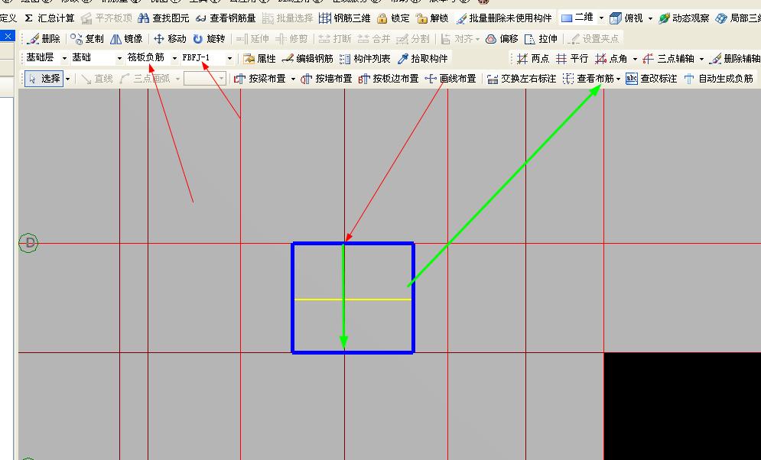Click 镜像 mirror tool
The width and height of the screenshot is (761, 460).
pyautogui.click(x=126, y=39)
